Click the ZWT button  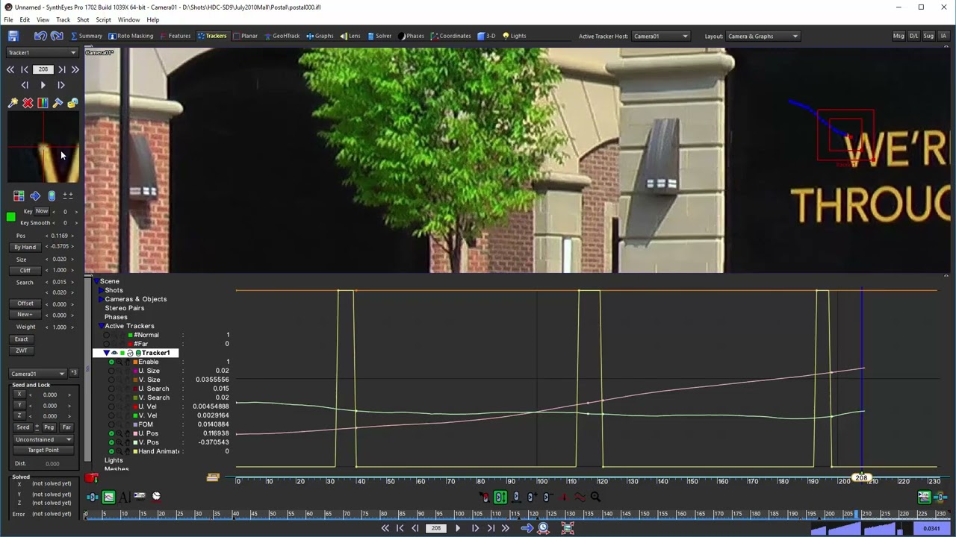(21, 351)
